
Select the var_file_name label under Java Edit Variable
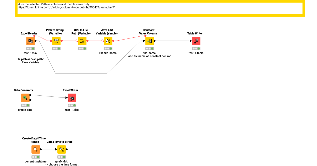[108, 53]
